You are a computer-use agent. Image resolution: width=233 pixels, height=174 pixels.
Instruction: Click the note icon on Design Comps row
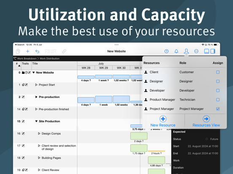point(23,134)
